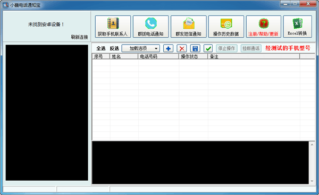
Task: Click the blue plus add icon
Action: (x=168, y=48)
